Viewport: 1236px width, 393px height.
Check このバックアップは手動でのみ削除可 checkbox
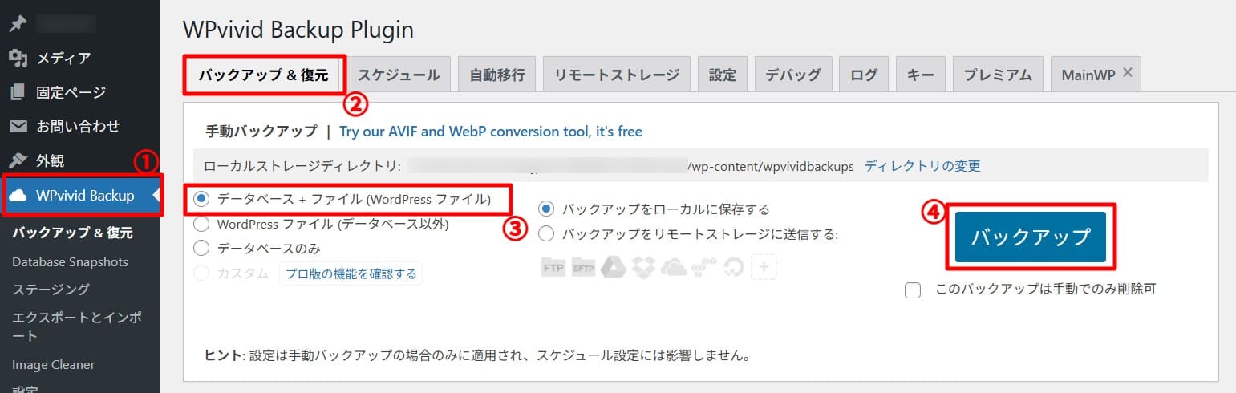(x=912, y=290)
